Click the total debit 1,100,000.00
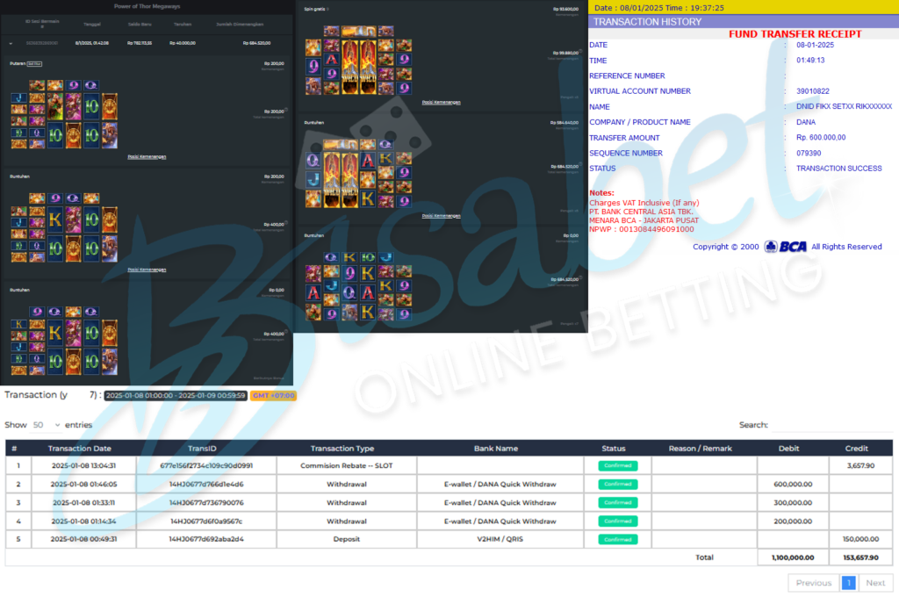This screenshot has height=597, width=899. (x=793, y=557)
